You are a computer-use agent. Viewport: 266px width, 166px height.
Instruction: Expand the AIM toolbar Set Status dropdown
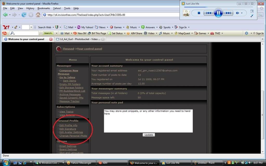coord(125,33)
